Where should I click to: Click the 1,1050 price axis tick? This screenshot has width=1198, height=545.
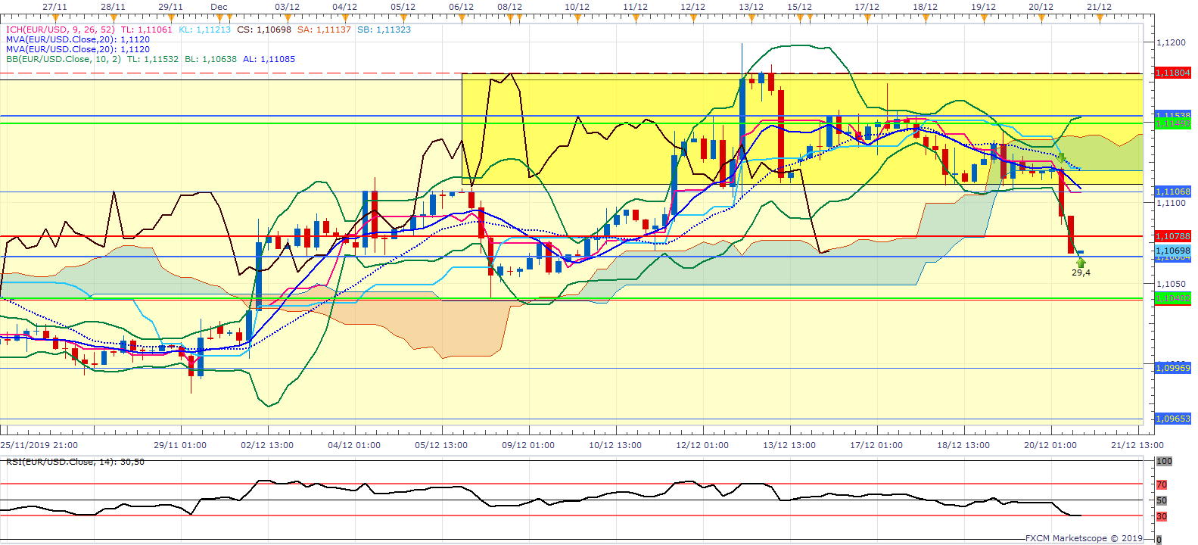[x=1172, y=284]
